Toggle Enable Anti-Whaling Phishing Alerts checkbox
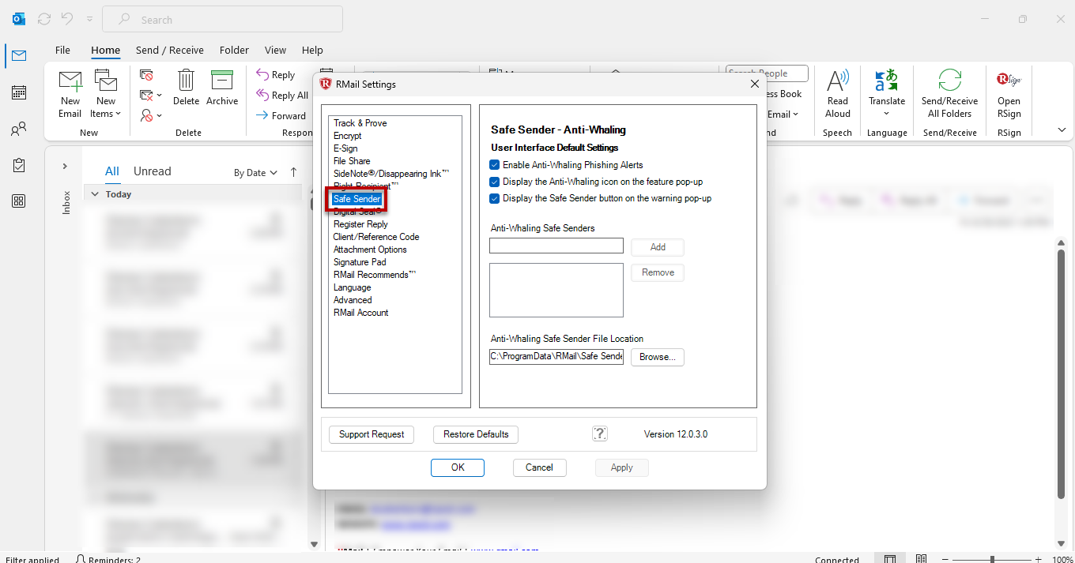This screenshot has height=563, width=1075. pos(495,165)
